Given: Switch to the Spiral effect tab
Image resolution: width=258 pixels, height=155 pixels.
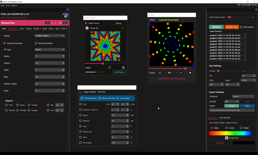Looking at the screenshot, I should (45, 29).
